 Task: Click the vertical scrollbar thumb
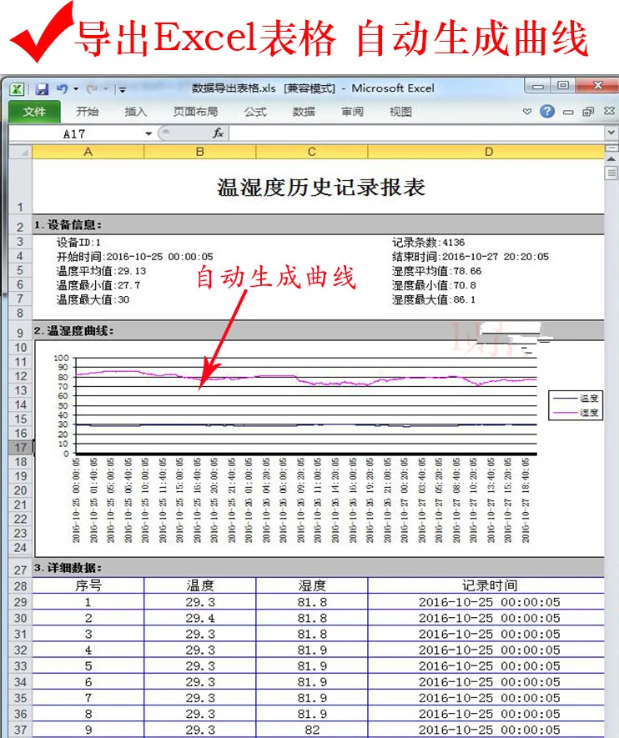pyautogui.click(x=611, y=173)
